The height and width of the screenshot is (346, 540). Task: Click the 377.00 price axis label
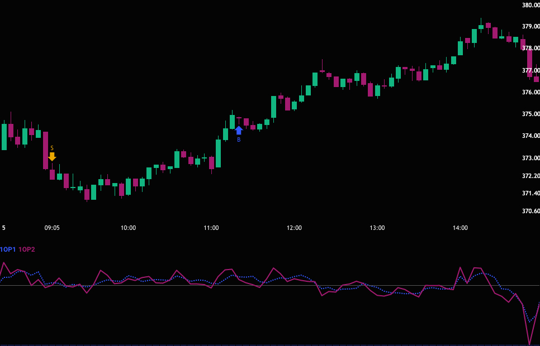point(531,70)
